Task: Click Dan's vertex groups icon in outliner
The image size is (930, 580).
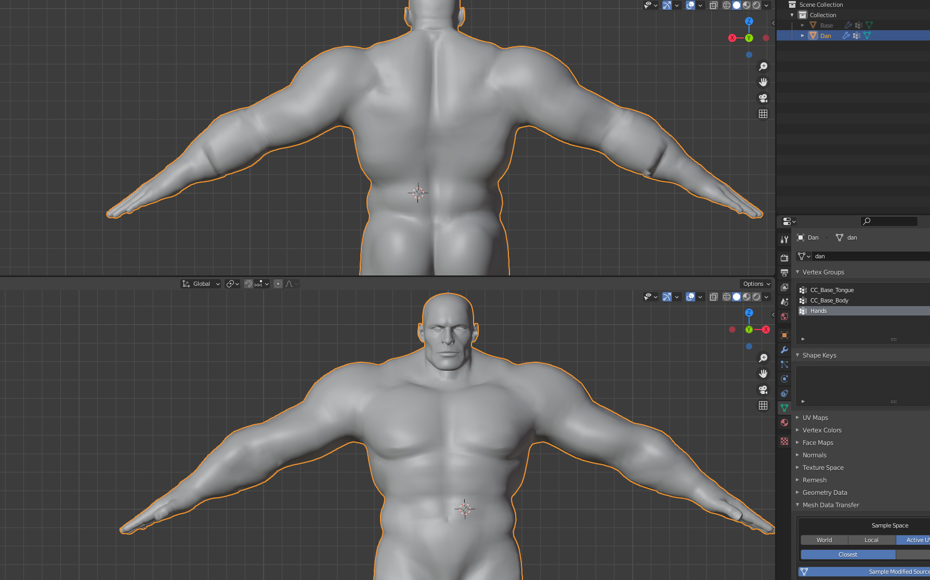Action: 857,36
